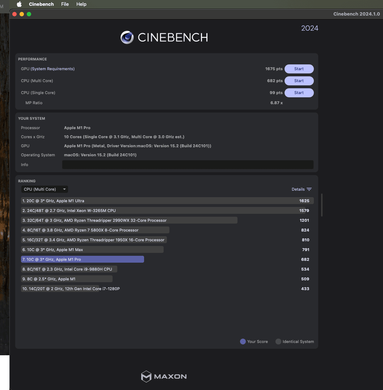383x390 pixels.
Task: Click the 1201 score value
Action: tap(304, 220)
